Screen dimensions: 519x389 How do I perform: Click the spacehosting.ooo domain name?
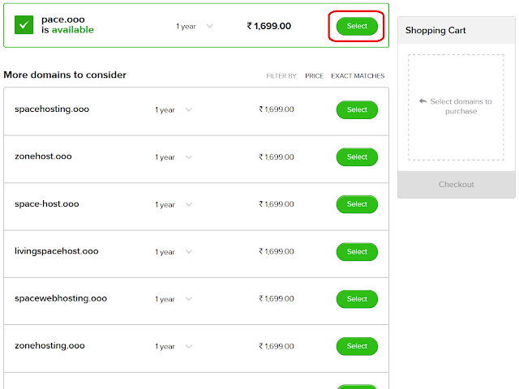click(52, 109)
